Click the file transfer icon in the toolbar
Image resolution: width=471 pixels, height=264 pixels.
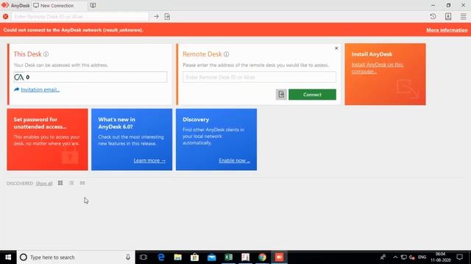167,16
